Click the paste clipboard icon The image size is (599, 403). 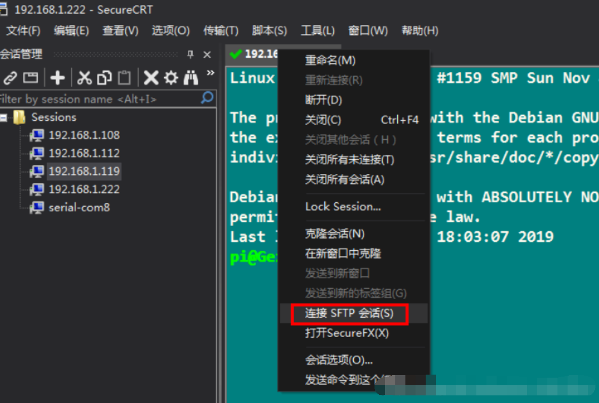[x=124, y=78]
